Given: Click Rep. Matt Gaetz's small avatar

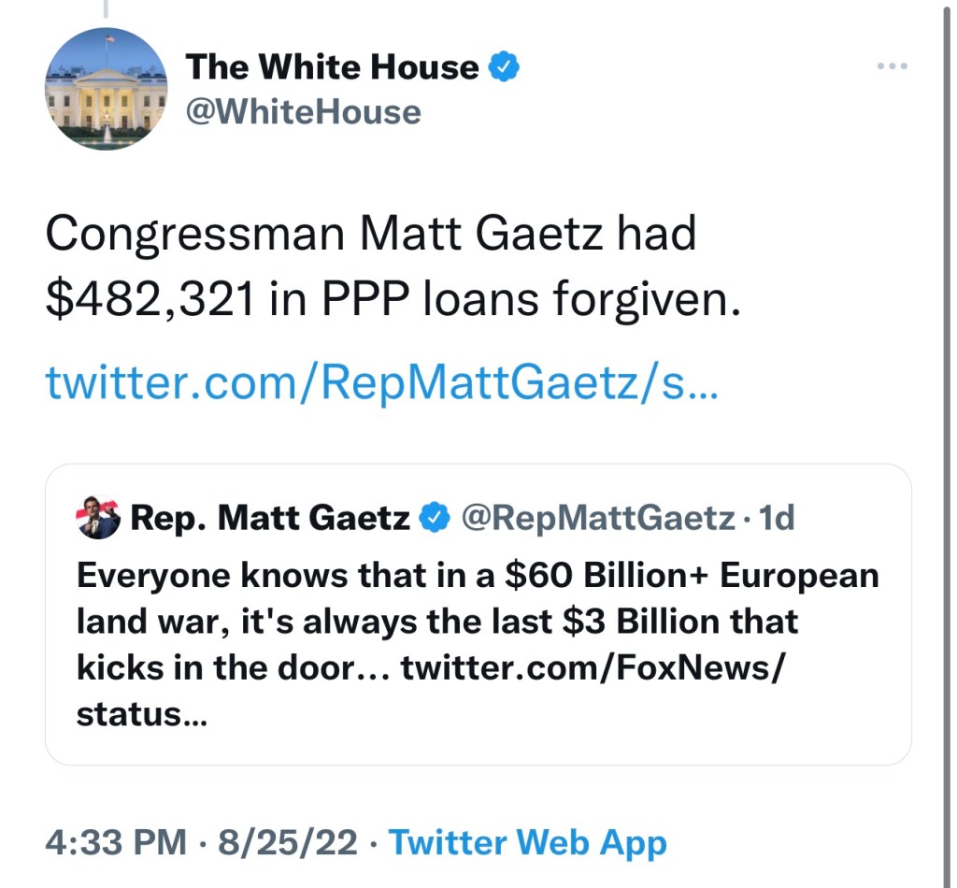Looking at the screenshot, I should [x=98, y=517].
